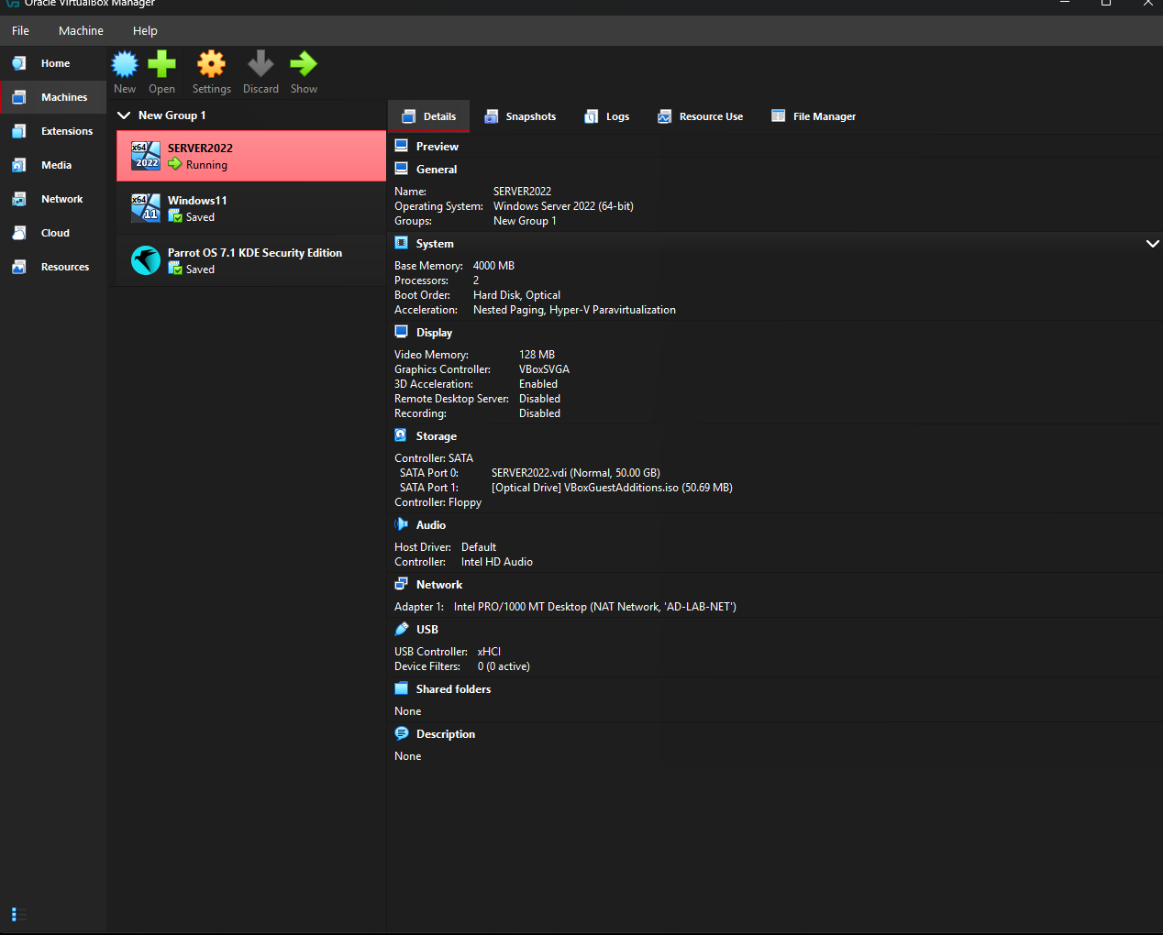1163x935 pixels.
Task: Open System settings via heading
Action: [x=435, y=244]
